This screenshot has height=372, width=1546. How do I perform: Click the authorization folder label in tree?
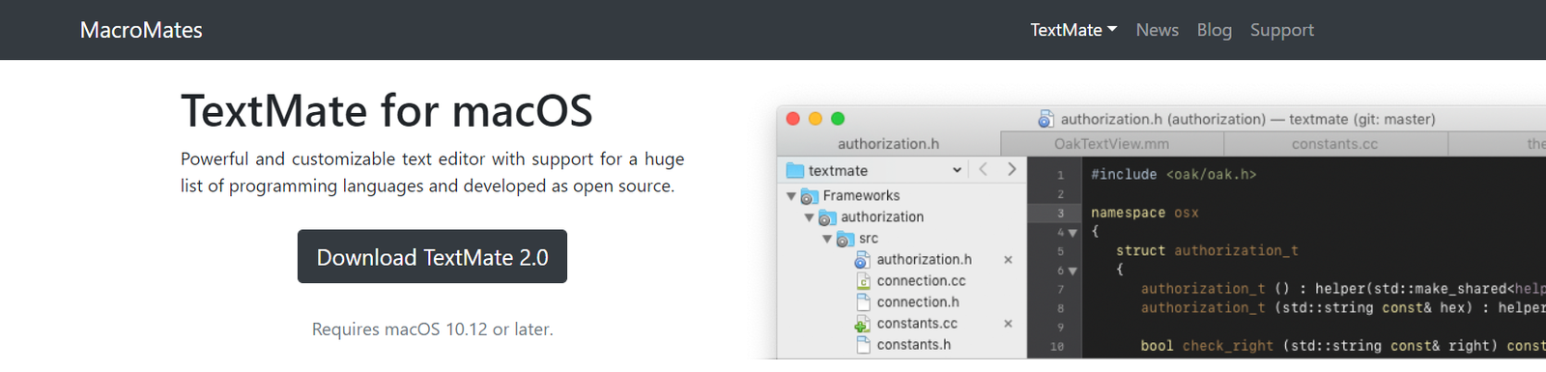pyautogui.click(x=882, y=217)
